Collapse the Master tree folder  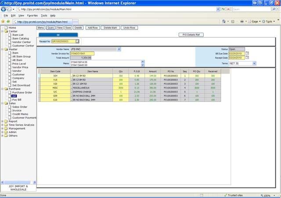pyautogui.click(x=3, y=49)
